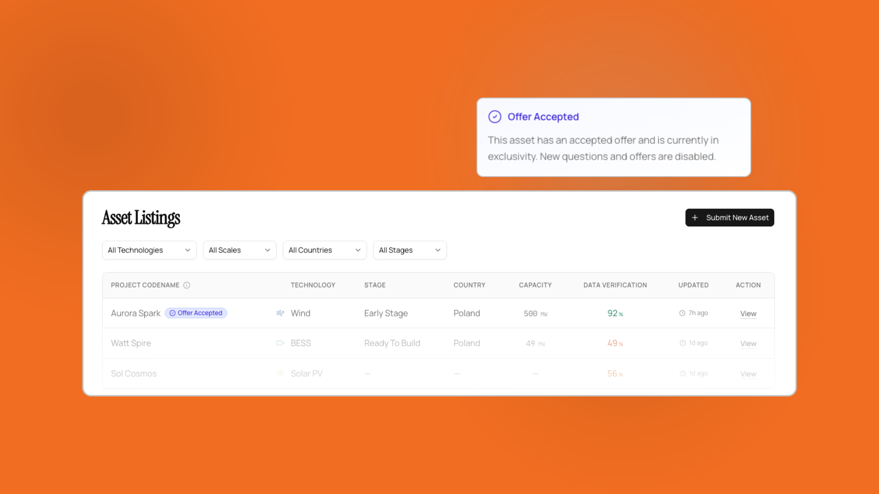Click the Solar PV sun icon beside Sol Cosmos

point(280,374)
